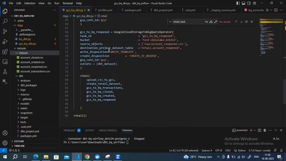The height and width of the screenshot is (161, 286).
Task: Toggle secondary side bar layout icon
Action: point(249,3)
